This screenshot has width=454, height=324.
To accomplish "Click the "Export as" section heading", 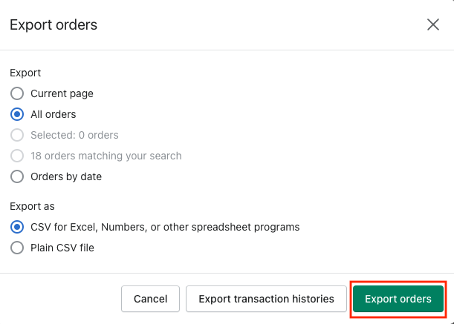I will click(x=32, y=206).
